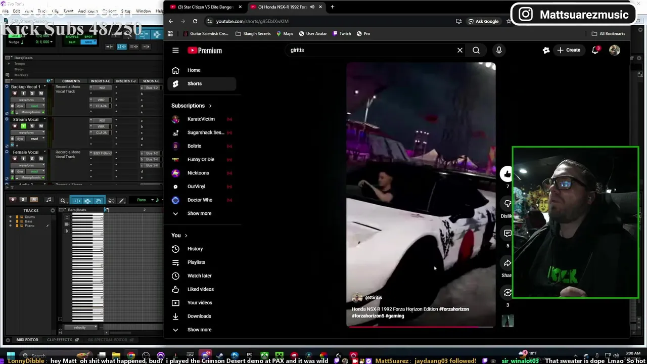Go to YouTube Home in sidebar
Viewport: 647px width, 364px height.
(202, 70)
